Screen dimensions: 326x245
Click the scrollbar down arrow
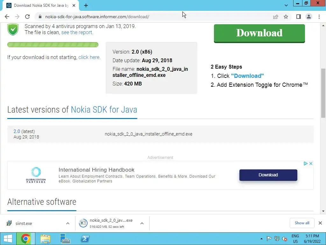tap(323, 211)
